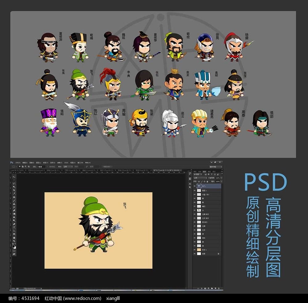Select the Zoom tool
Screen dimensions: 308x303
(14, 241)
